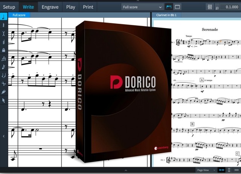Open the mixer icon

(210, 7)
